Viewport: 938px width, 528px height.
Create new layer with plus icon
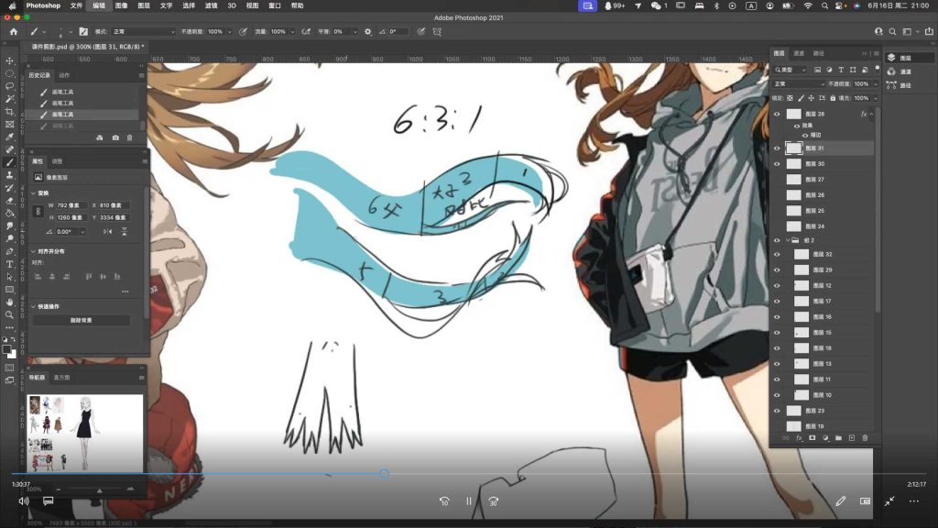[852, 438]
